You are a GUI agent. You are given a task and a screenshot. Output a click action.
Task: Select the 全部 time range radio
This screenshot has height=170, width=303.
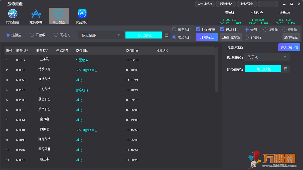(x=251, y=29)
